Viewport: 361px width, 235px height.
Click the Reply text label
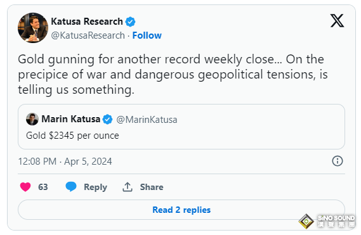[96, 187]
